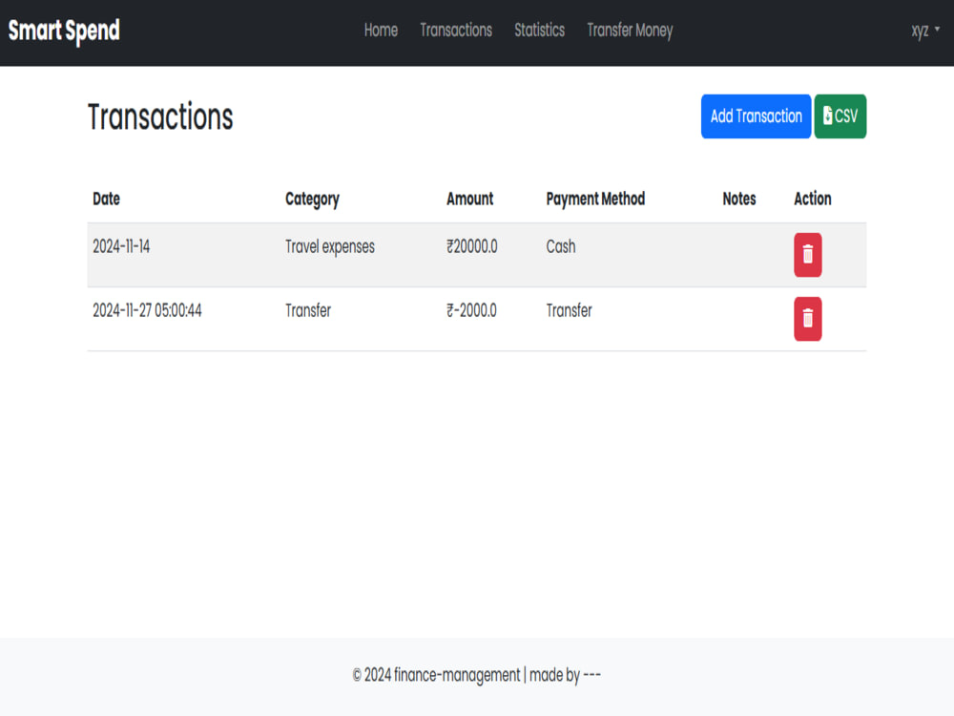Viewport: 954px width, 716px height.
Task: Open the Transfer Money nav link
Action: click(630, 31)
